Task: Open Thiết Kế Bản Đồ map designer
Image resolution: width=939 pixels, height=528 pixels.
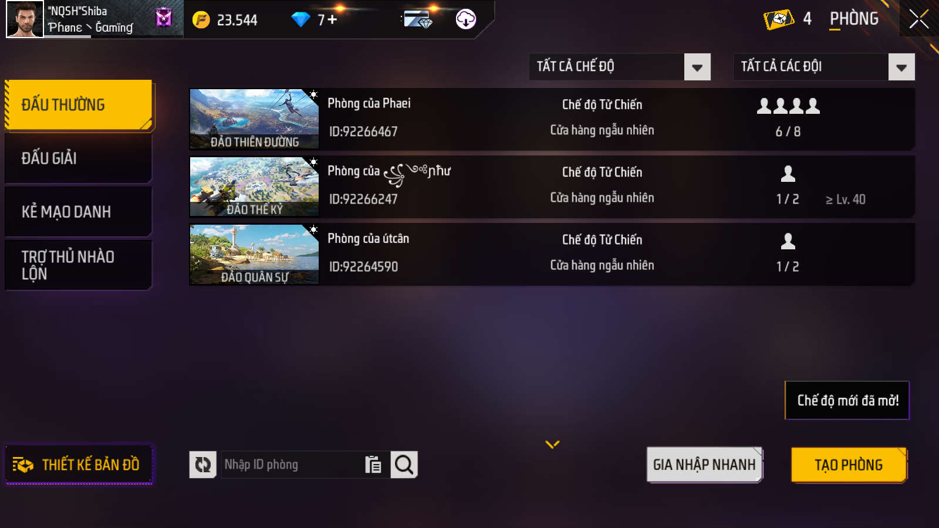Action: (x=79, y=465)
